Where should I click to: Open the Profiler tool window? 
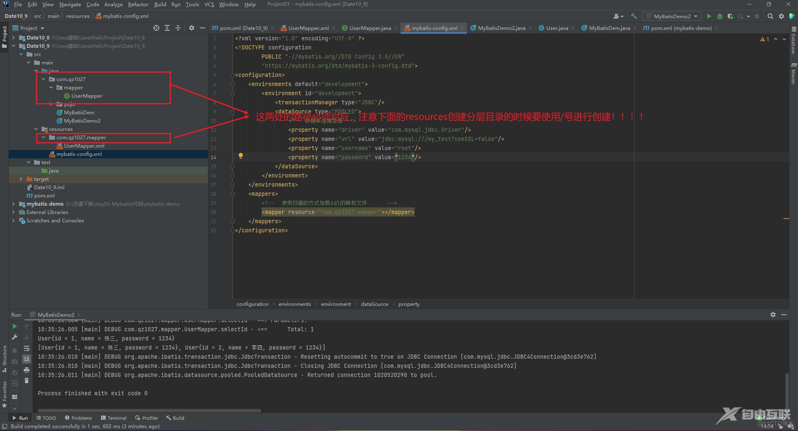(146, 418)
